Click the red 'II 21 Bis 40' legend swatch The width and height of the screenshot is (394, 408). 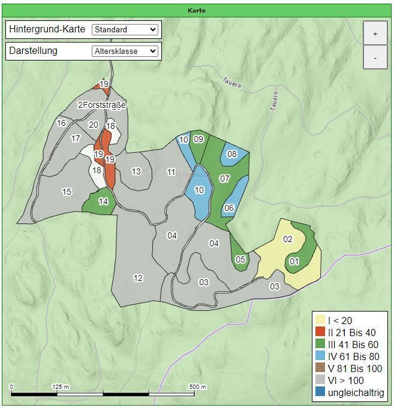[x=321, y=333]
